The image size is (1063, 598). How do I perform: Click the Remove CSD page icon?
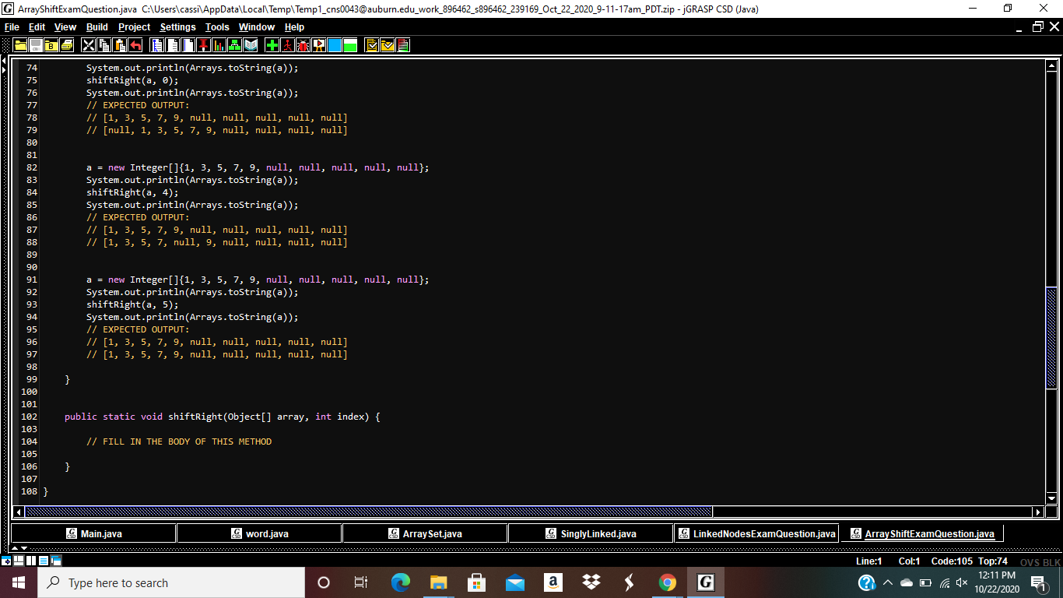[173, 45]
